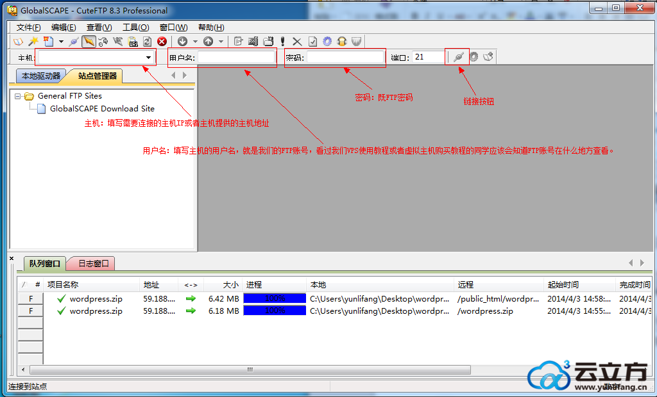Screen dimensions: 657x397
Task: Click the New Folder icon in toolbar
Action: tap(268, 42)
